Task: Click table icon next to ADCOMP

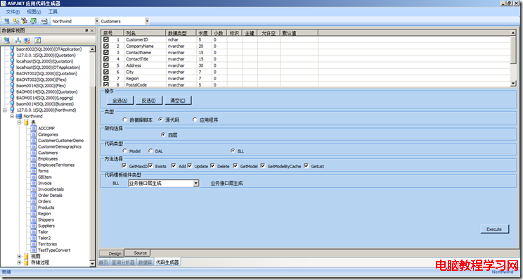Action: coord(33,128)
